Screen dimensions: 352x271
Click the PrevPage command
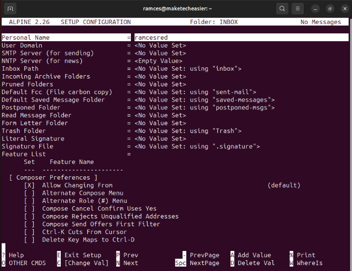(201, 255)
